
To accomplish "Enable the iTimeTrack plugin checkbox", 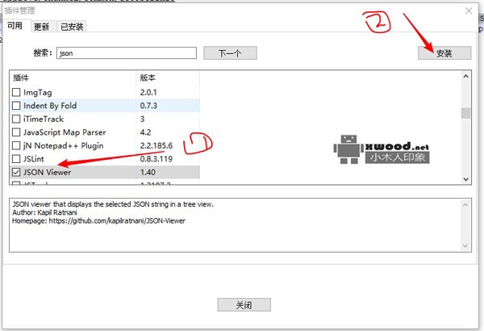I will pos(16,119).
